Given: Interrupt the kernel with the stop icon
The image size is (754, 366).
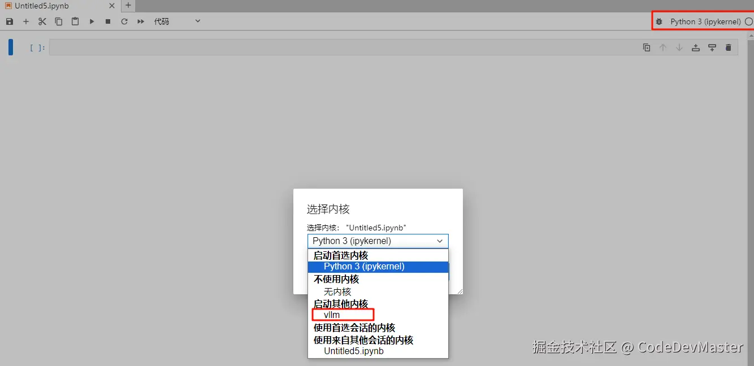Looking at the screenshot, I should point(107,21).
